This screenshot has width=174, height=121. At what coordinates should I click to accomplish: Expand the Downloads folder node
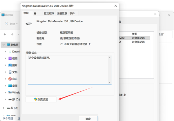5,52
